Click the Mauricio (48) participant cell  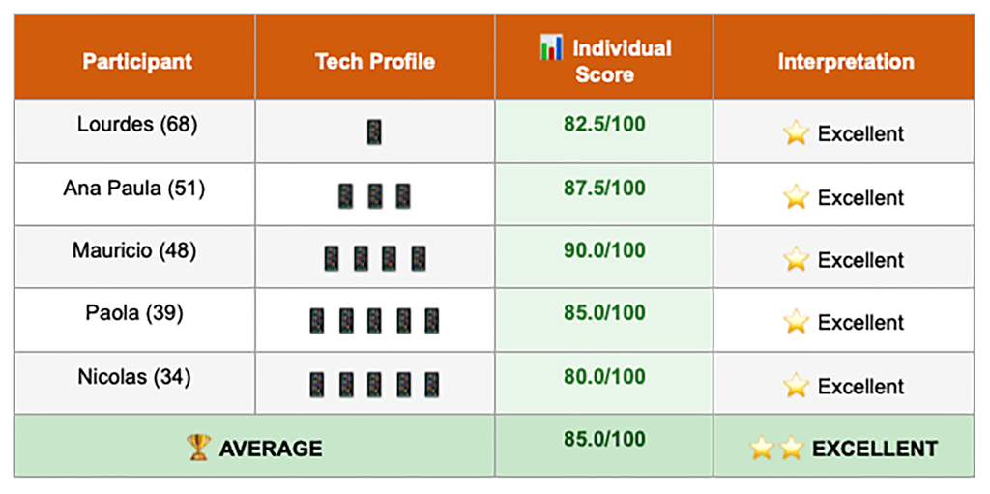point(135,256)
